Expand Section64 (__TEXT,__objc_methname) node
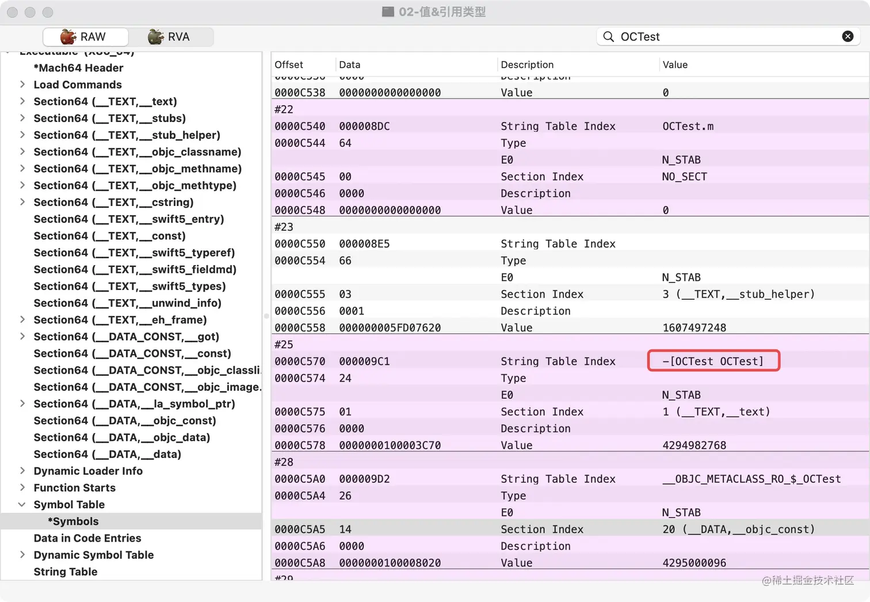Viewport: 870px width, 602px height. [22, 169]
